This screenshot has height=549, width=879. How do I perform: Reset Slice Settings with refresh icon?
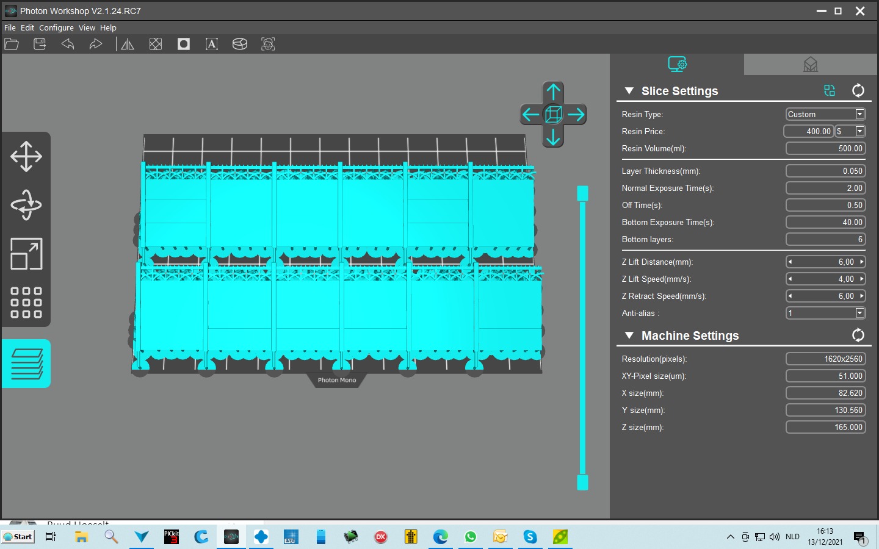(x=858, y=91)
